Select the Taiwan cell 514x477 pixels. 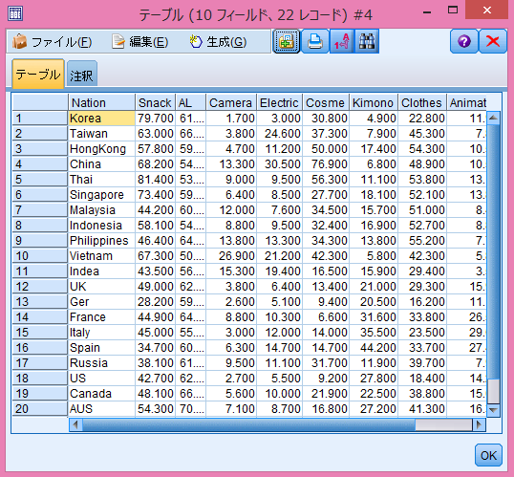pyautogui.click(x=101, y=134)
